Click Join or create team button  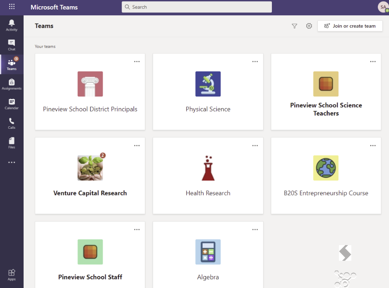click(350, 26)
